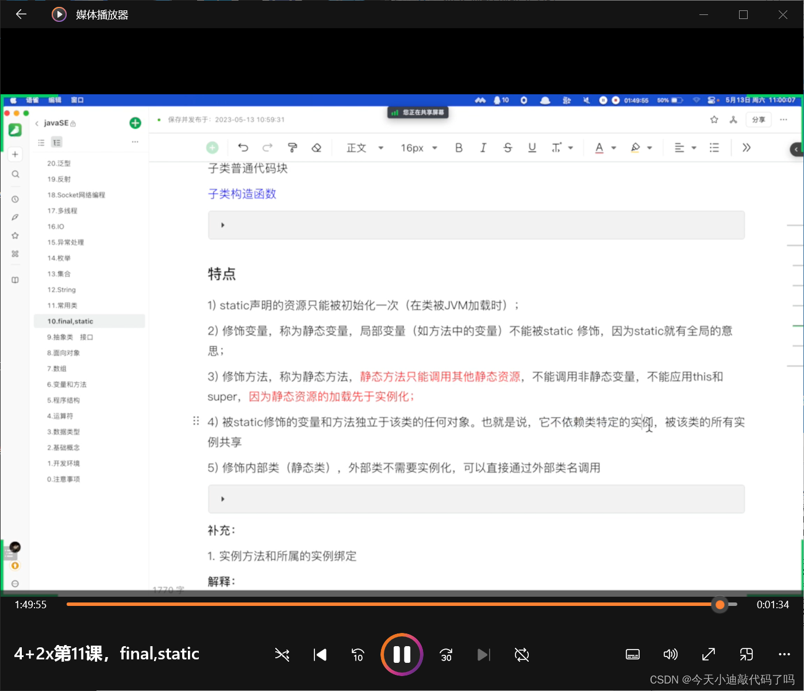Open recent history clock icon
The width and height of the screenshot is (804, 691).
[16, 199]
